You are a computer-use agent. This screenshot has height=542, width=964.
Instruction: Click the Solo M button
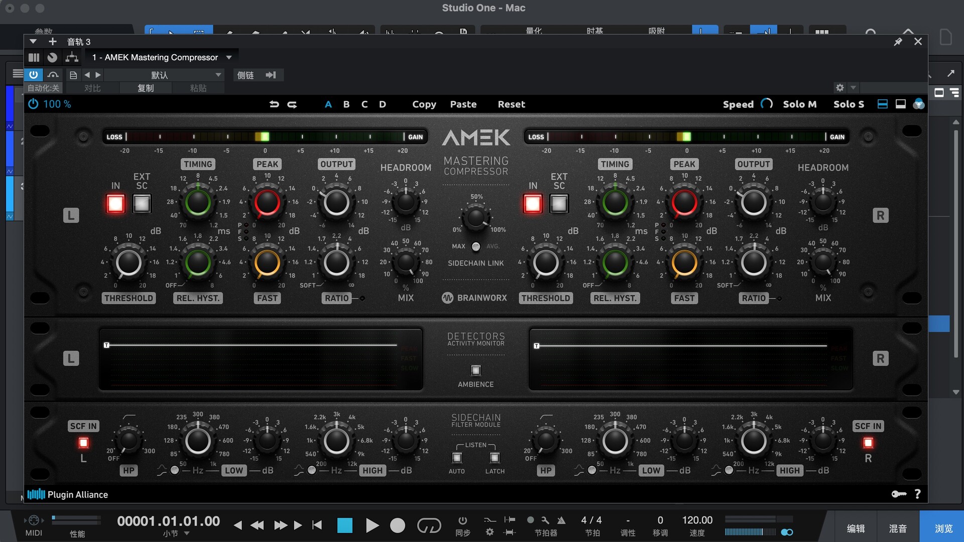click(800, 104)
